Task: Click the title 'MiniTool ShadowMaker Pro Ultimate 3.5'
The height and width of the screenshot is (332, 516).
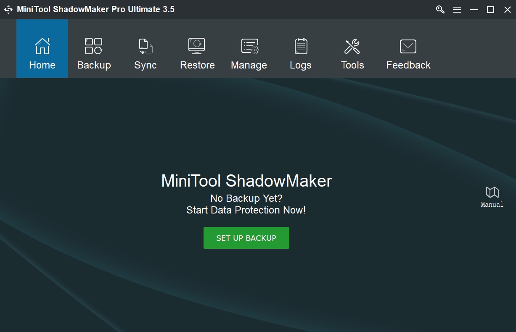Action: pos(96,9)
